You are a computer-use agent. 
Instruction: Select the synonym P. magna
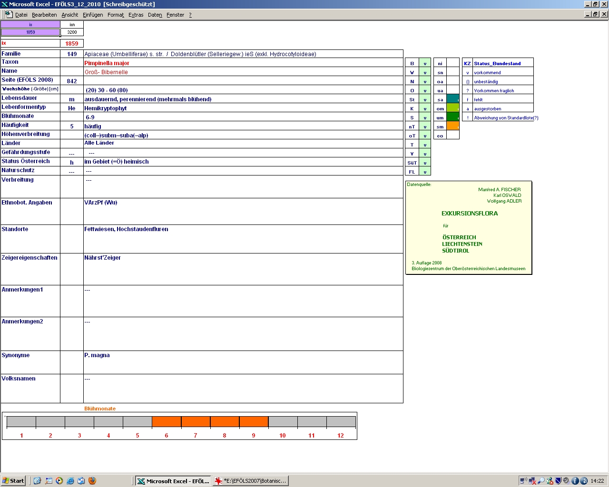coord(97,355)
